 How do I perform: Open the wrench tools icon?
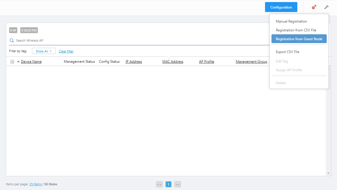click(x=326, y=7)
